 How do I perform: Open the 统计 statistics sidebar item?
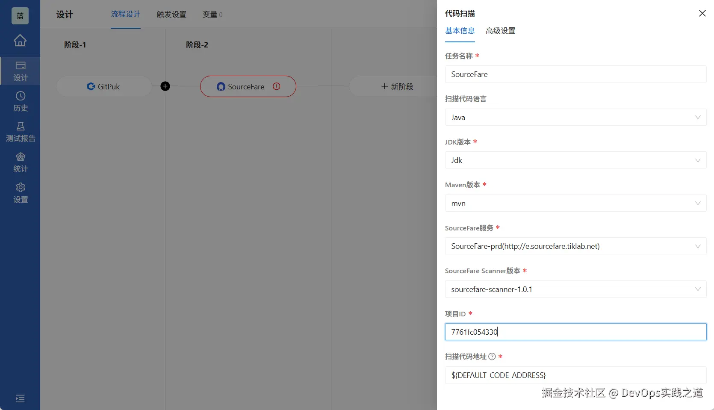(20, 162)
